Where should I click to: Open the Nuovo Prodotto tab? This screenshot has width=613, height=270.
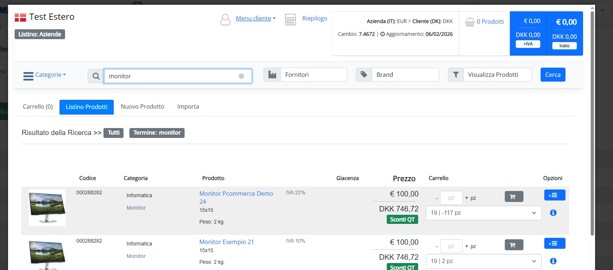[143, 106]
